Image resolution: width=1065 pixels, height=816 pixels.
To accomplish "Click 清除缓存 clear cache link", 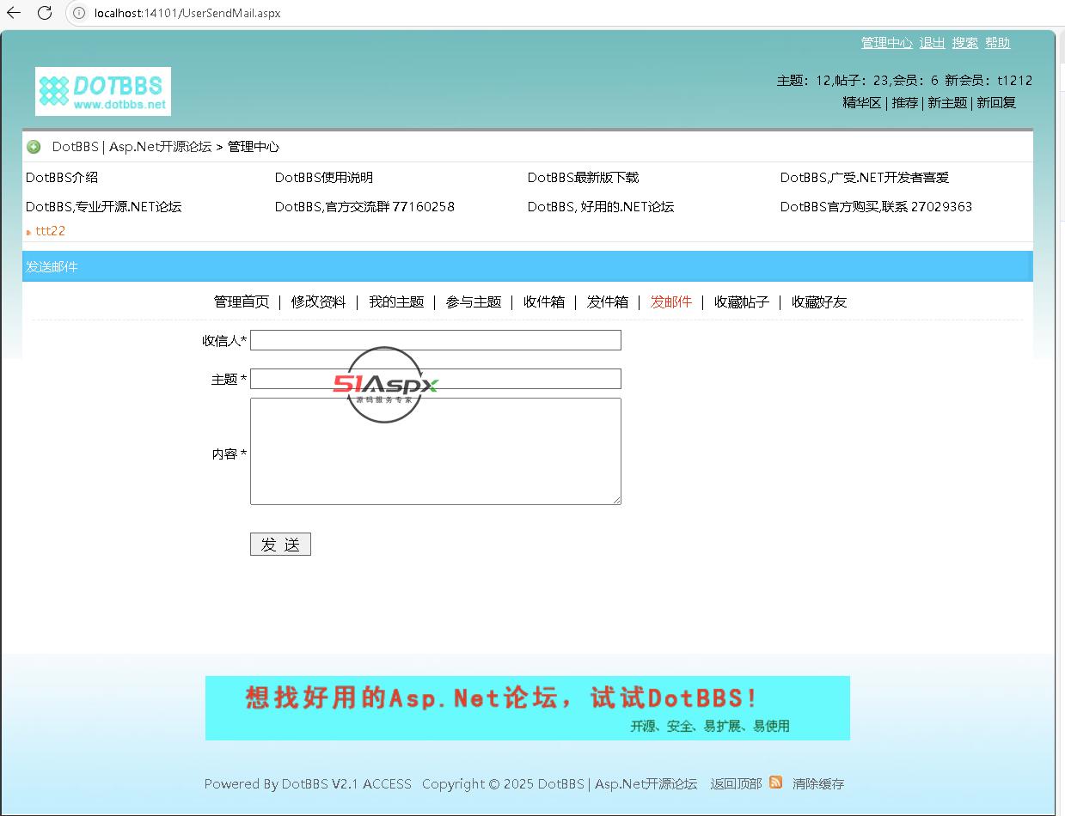I will point(818,784).
